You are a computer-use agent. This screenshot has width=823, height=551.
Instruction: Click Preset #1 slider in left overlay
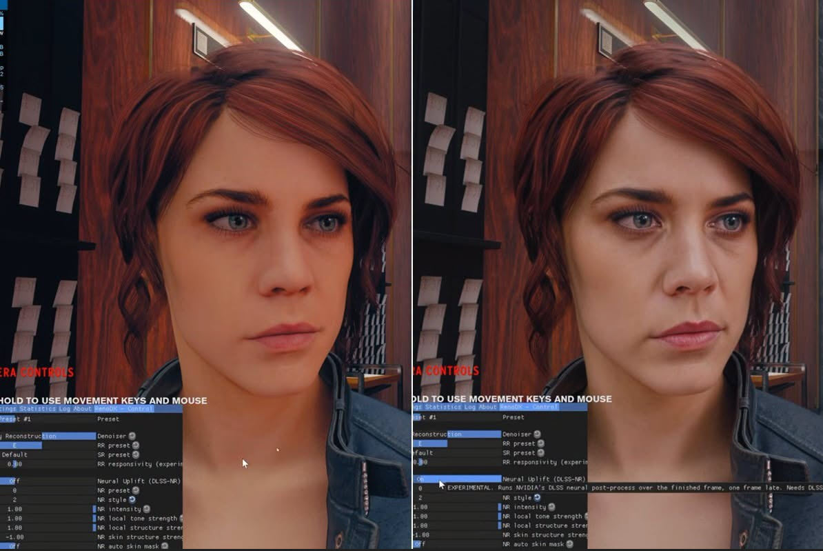(x=48, y=419)
